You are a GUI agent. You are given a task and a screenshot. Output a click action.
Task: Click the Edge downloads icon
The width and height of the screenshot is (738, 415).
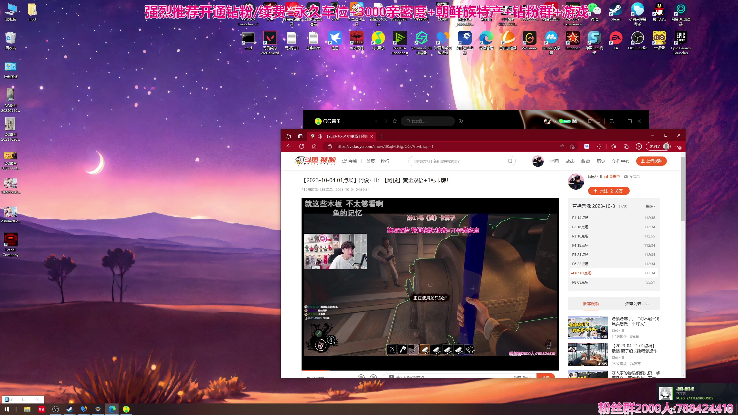(639, 146)
